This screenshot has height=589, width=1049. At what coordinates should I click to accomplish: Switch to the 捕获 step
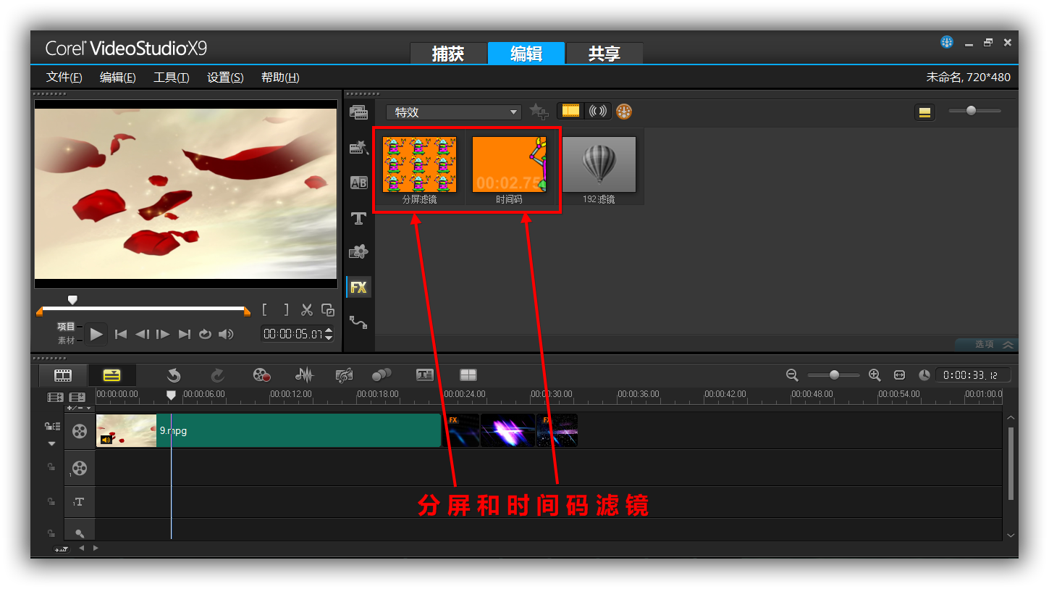(x=447, y=54)
